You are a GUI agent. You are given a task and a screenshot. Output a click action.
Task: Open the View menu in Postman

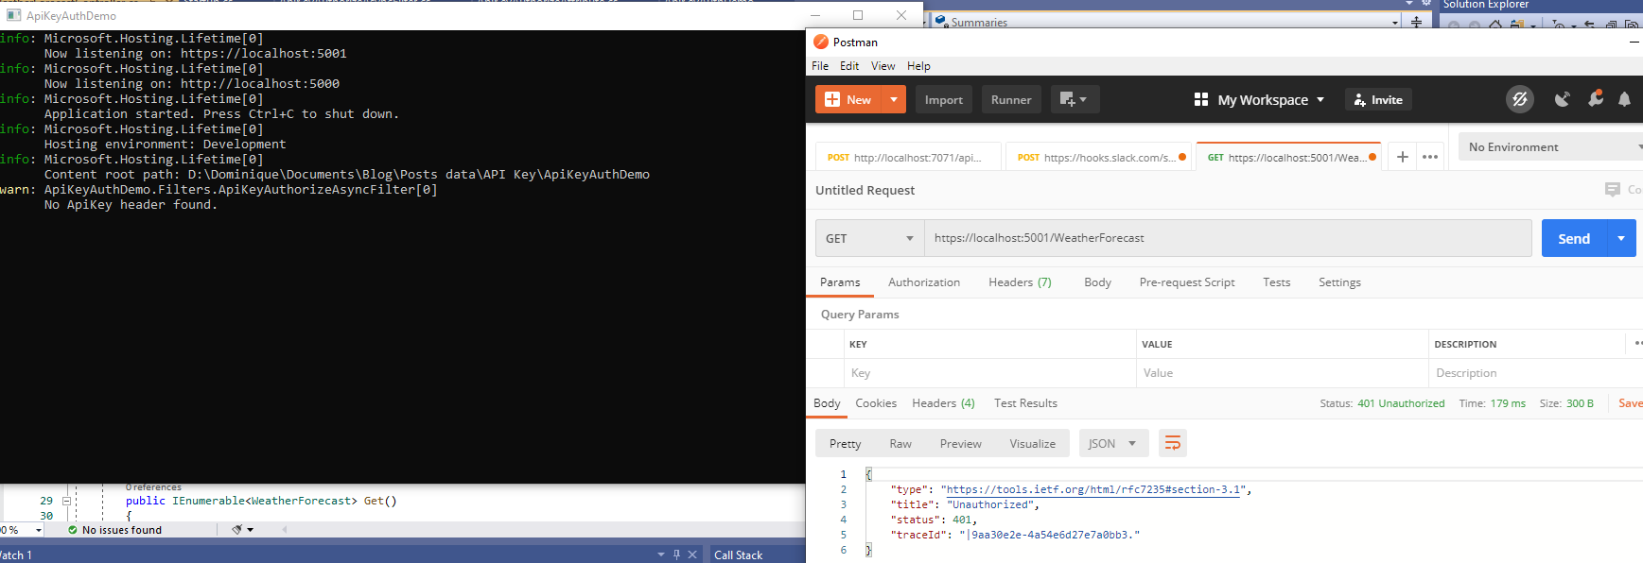pos(883,65)
